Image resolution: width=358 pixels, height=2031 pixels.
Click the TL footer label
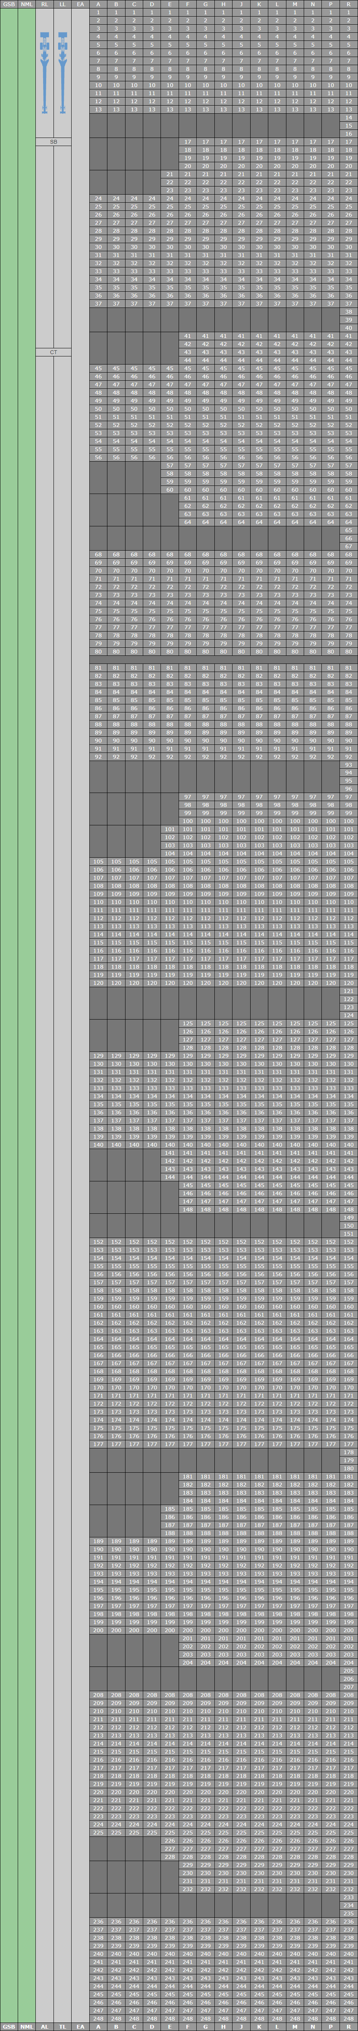62,2026
